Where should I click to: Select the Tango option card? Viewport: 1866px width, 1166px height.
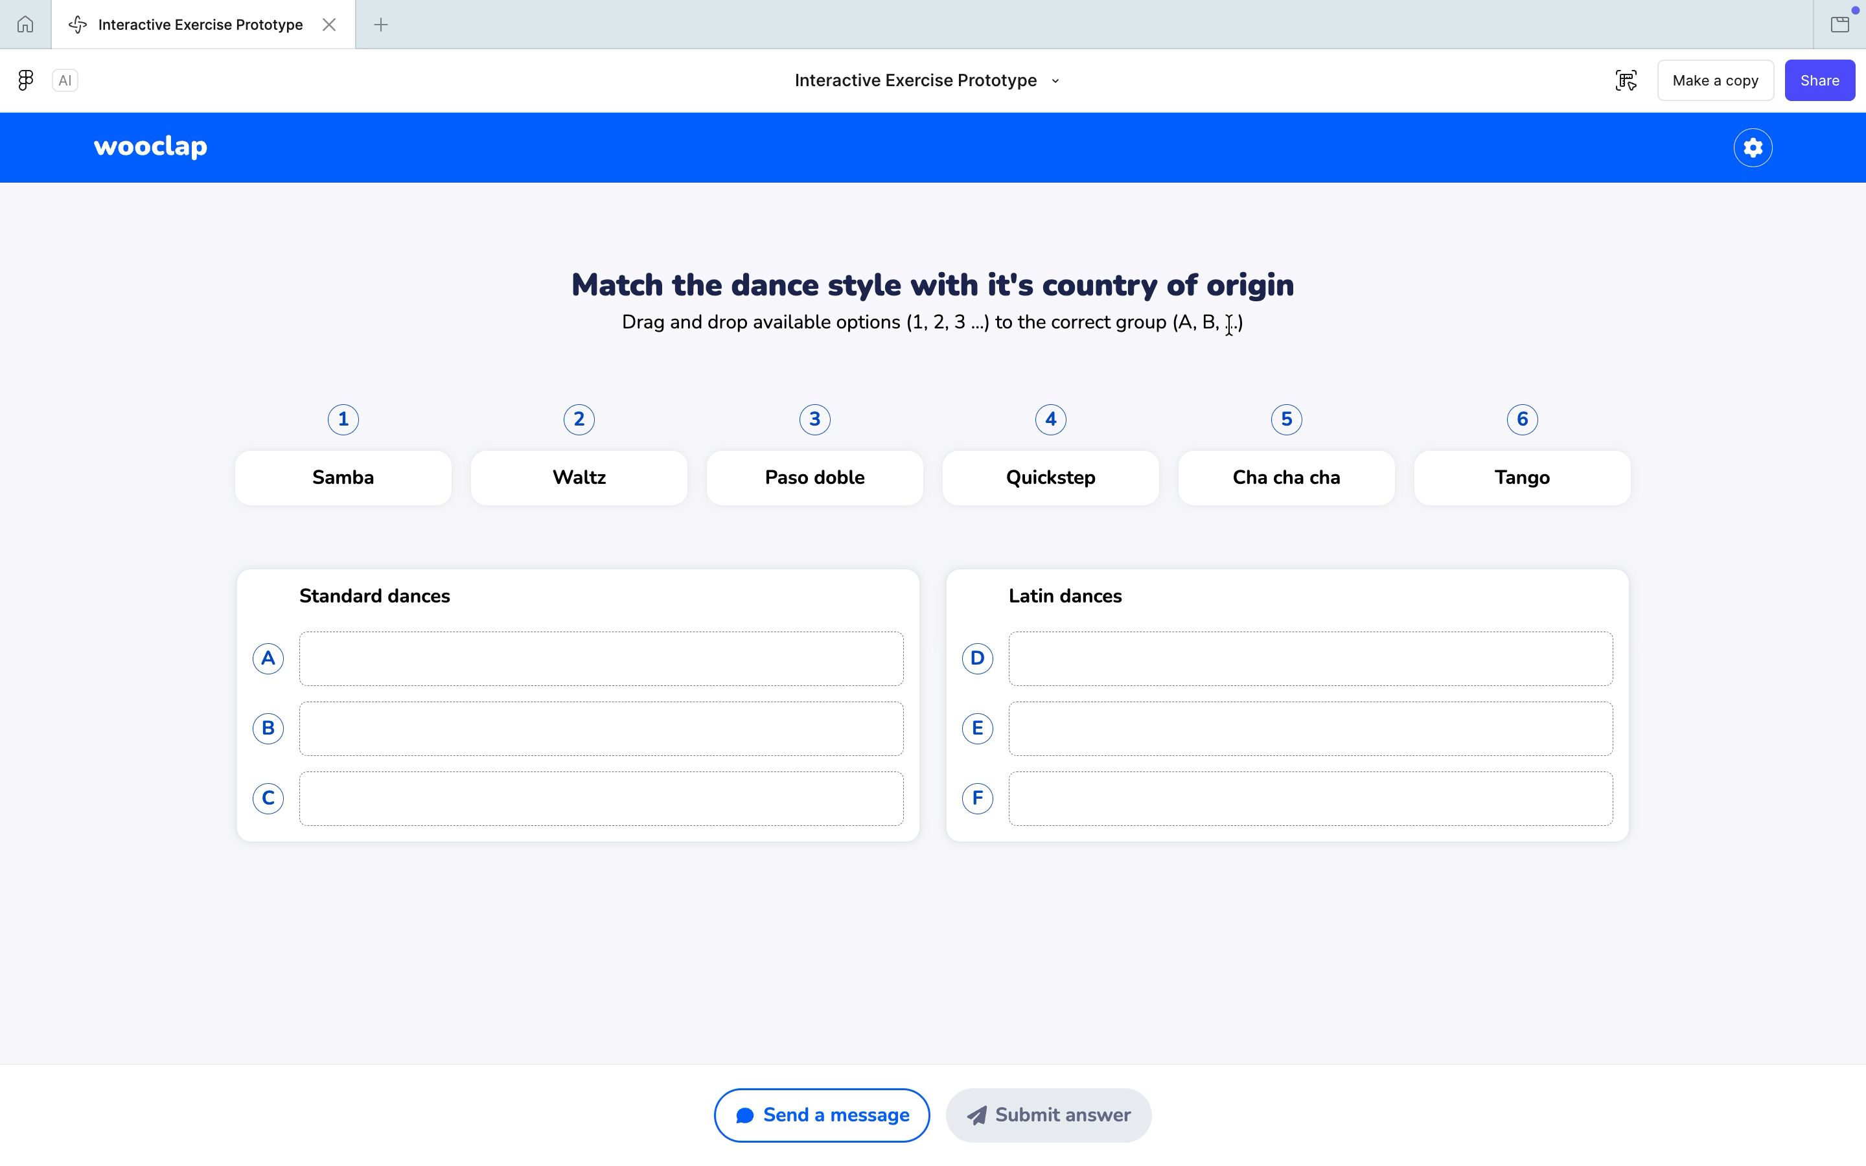[x=1521, y=478]
